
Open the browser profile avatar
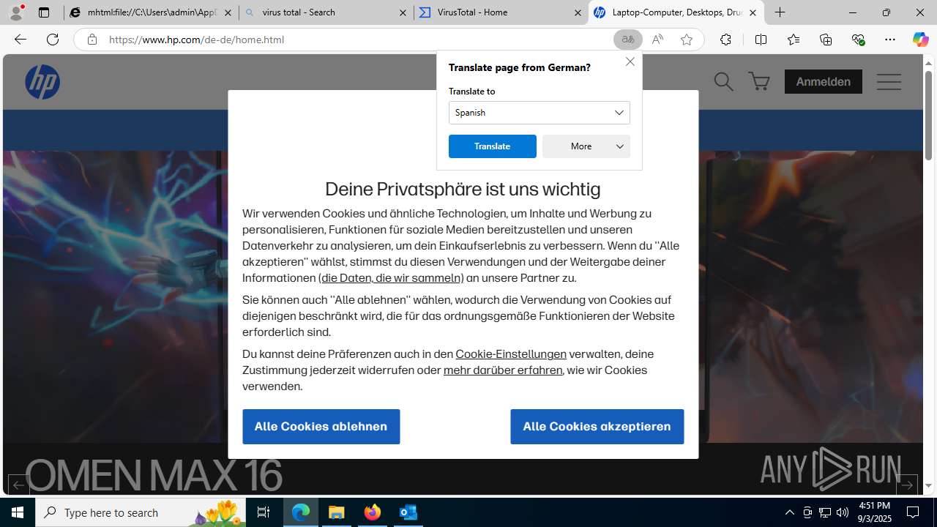point(16,12)
